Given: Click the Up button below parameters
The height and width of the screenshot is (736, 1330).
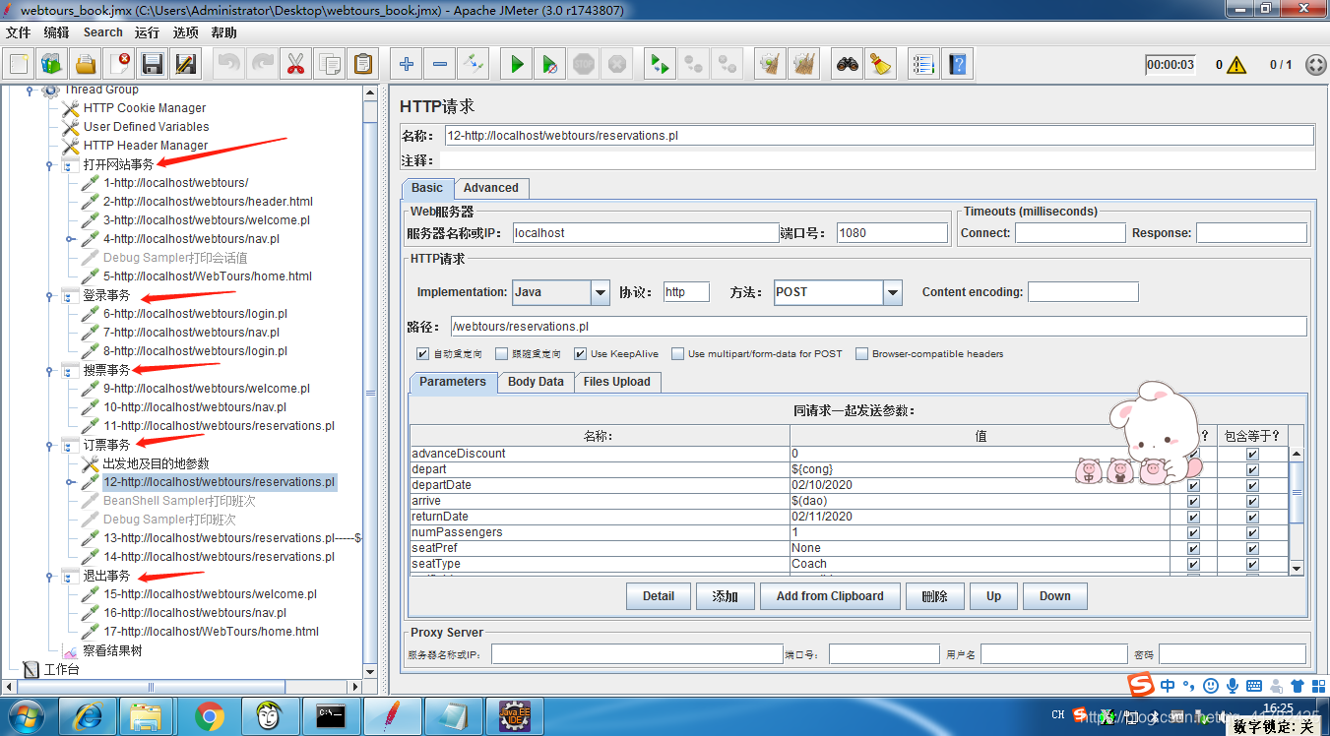Looking at the screenshot, I should [994, 596].
